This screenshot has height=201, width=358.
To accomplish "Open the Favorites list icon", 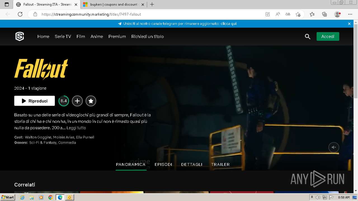I will point(312,14).
